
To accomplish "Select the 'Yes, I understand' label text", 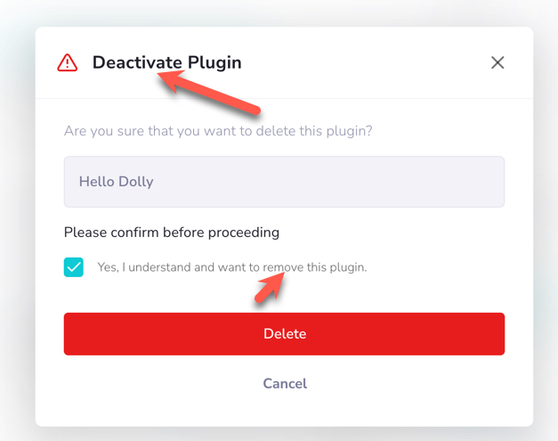I will (x=232, y=267).
